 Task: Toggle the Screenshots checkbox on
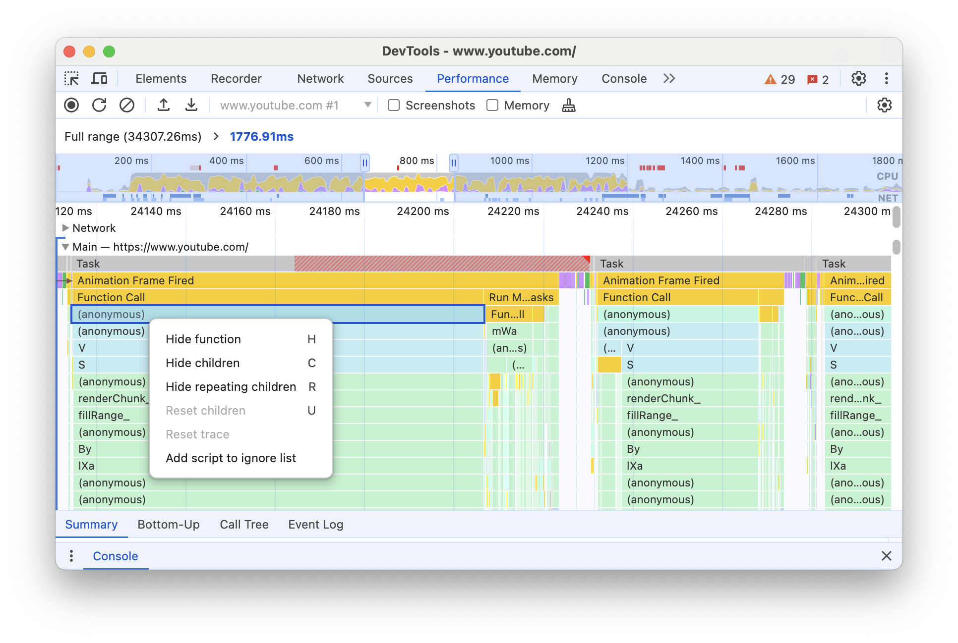click(x=392, y=106)
